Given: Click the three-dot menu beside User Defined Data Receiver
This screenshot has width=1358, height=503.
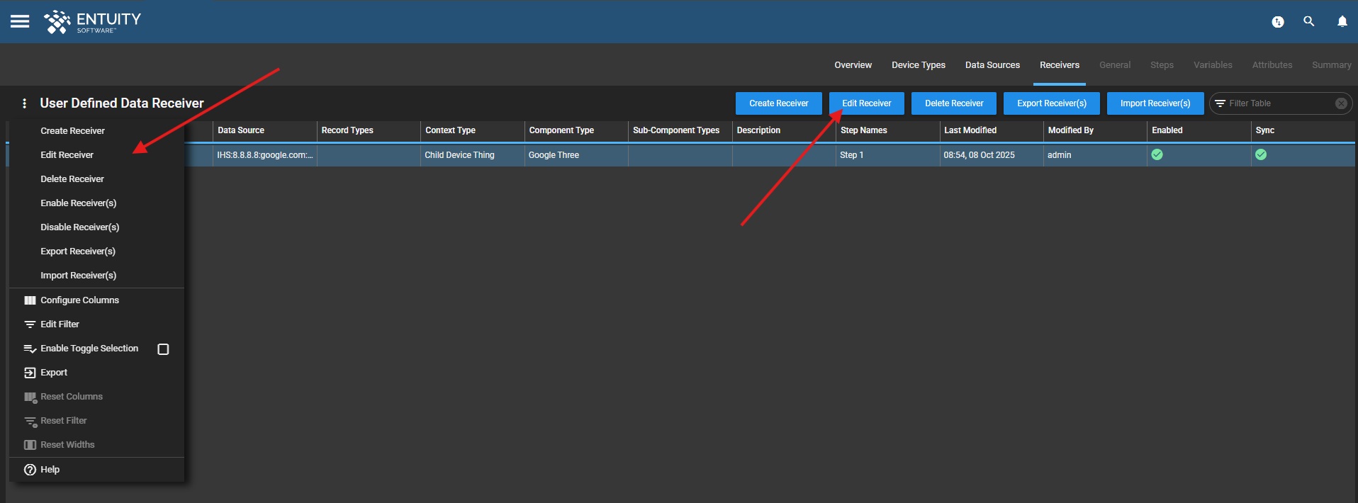Looking at the screenshot, I should pyautogui.click(x=25, y=103).
